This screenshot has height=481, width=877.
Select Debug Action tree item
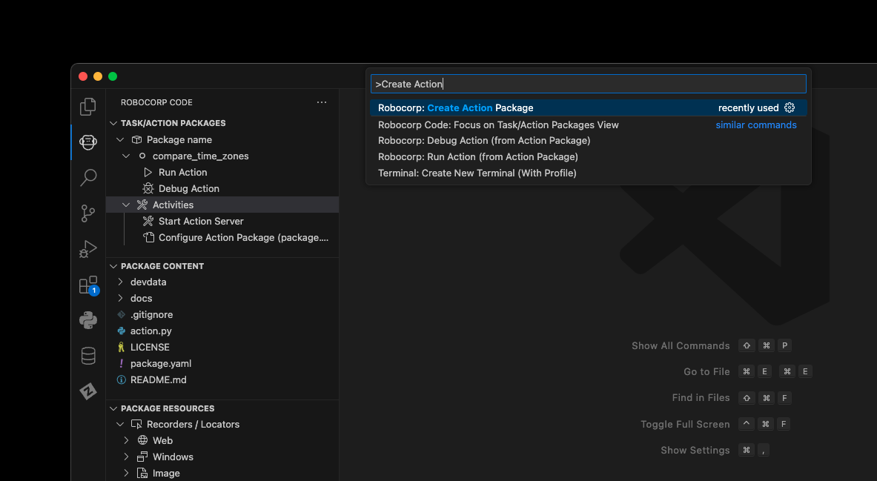pyautogui.click(x=222, y=188)
